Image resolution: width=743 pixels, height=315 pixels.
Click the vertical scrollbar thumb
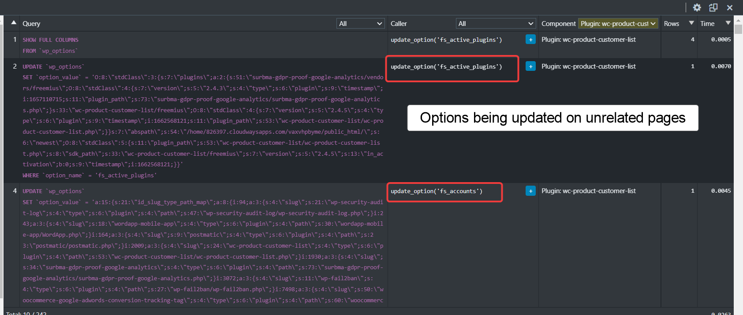pyautogui.click(x=738, y=29)
